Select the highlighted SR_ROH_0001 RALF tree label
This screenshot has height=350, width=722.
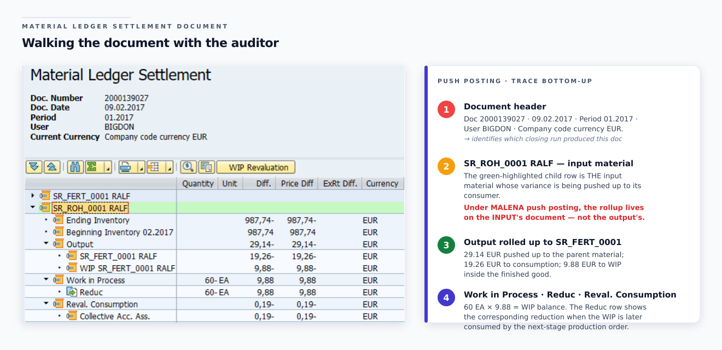[90, 208]
